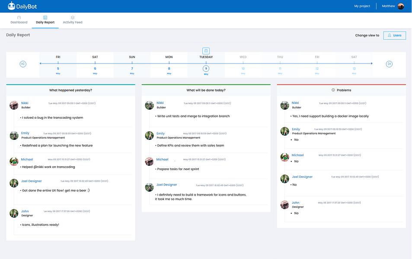Open My project link in header
Image resolution: width=412 pixels, height=259 pixels.
click(x=362, y=6)
